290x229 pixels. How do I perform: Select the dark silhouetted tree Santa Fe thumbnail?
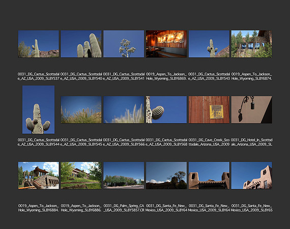tap(166, 176)
